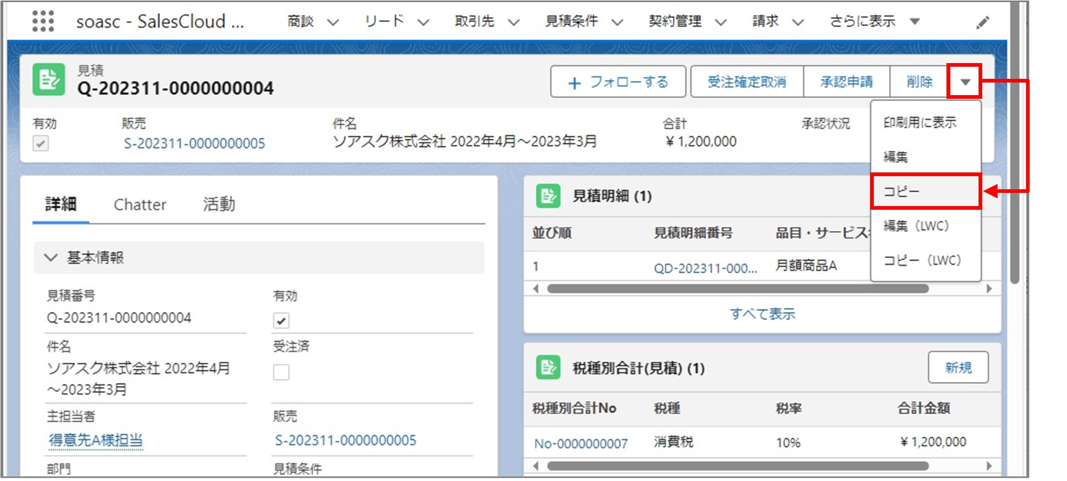1067x481 pixels.
Task: Click the 見積明細 related list icon
Action: click(x=548, y=196)
